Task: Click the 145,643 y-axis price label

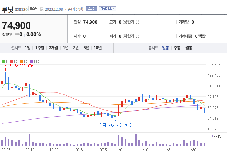Action: point(214,65)
